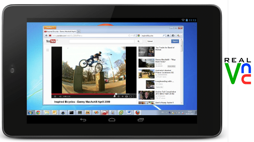Open the Anchor Fail Compilation video link
Image resolution: width=254 pixels, height=142 pixels.
tap(165, 93)
